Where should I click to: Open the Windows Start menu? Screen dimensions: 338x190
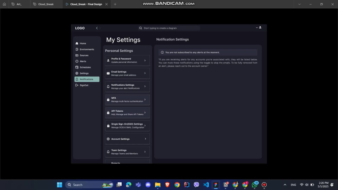(x=59, y=185)
